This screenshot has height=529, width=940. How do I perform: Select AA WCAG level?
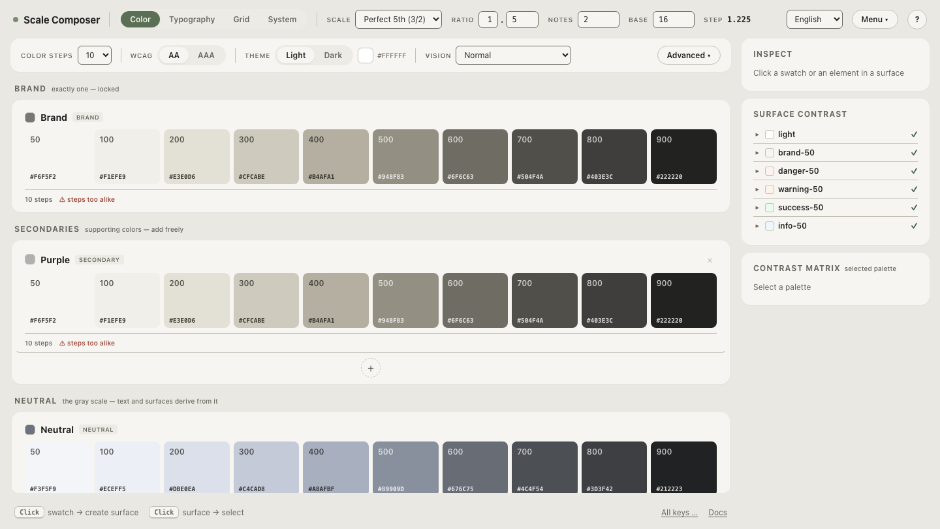(174, 56)
